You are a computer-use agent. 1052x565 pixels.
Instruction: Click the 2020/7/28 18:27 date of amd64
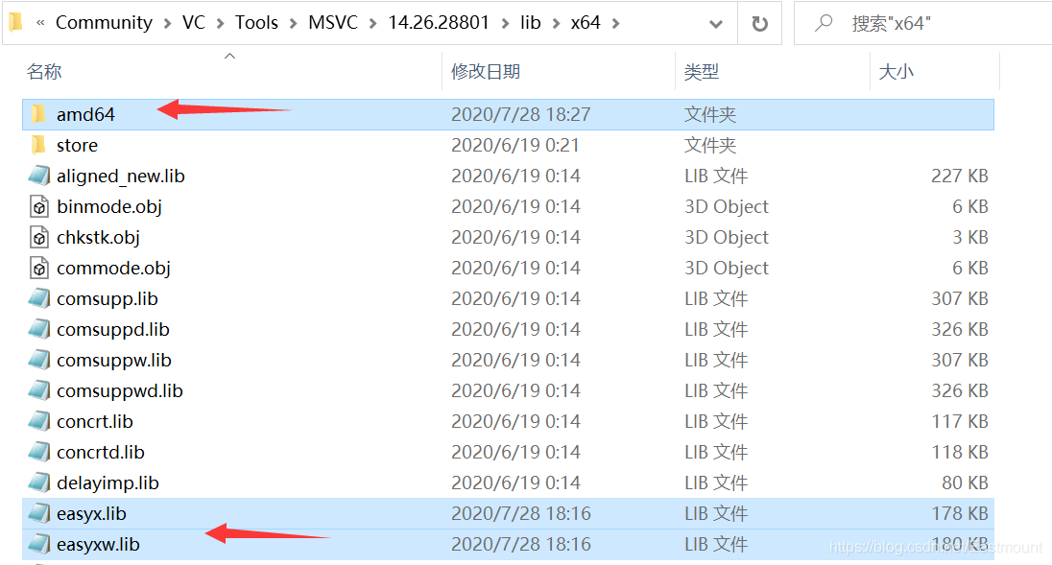521,114
